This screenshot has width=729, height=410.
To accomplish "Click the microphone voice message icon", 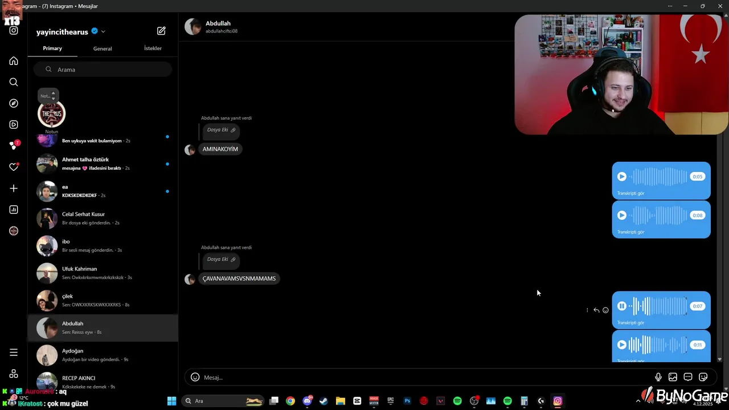I will tap(658, 377).
